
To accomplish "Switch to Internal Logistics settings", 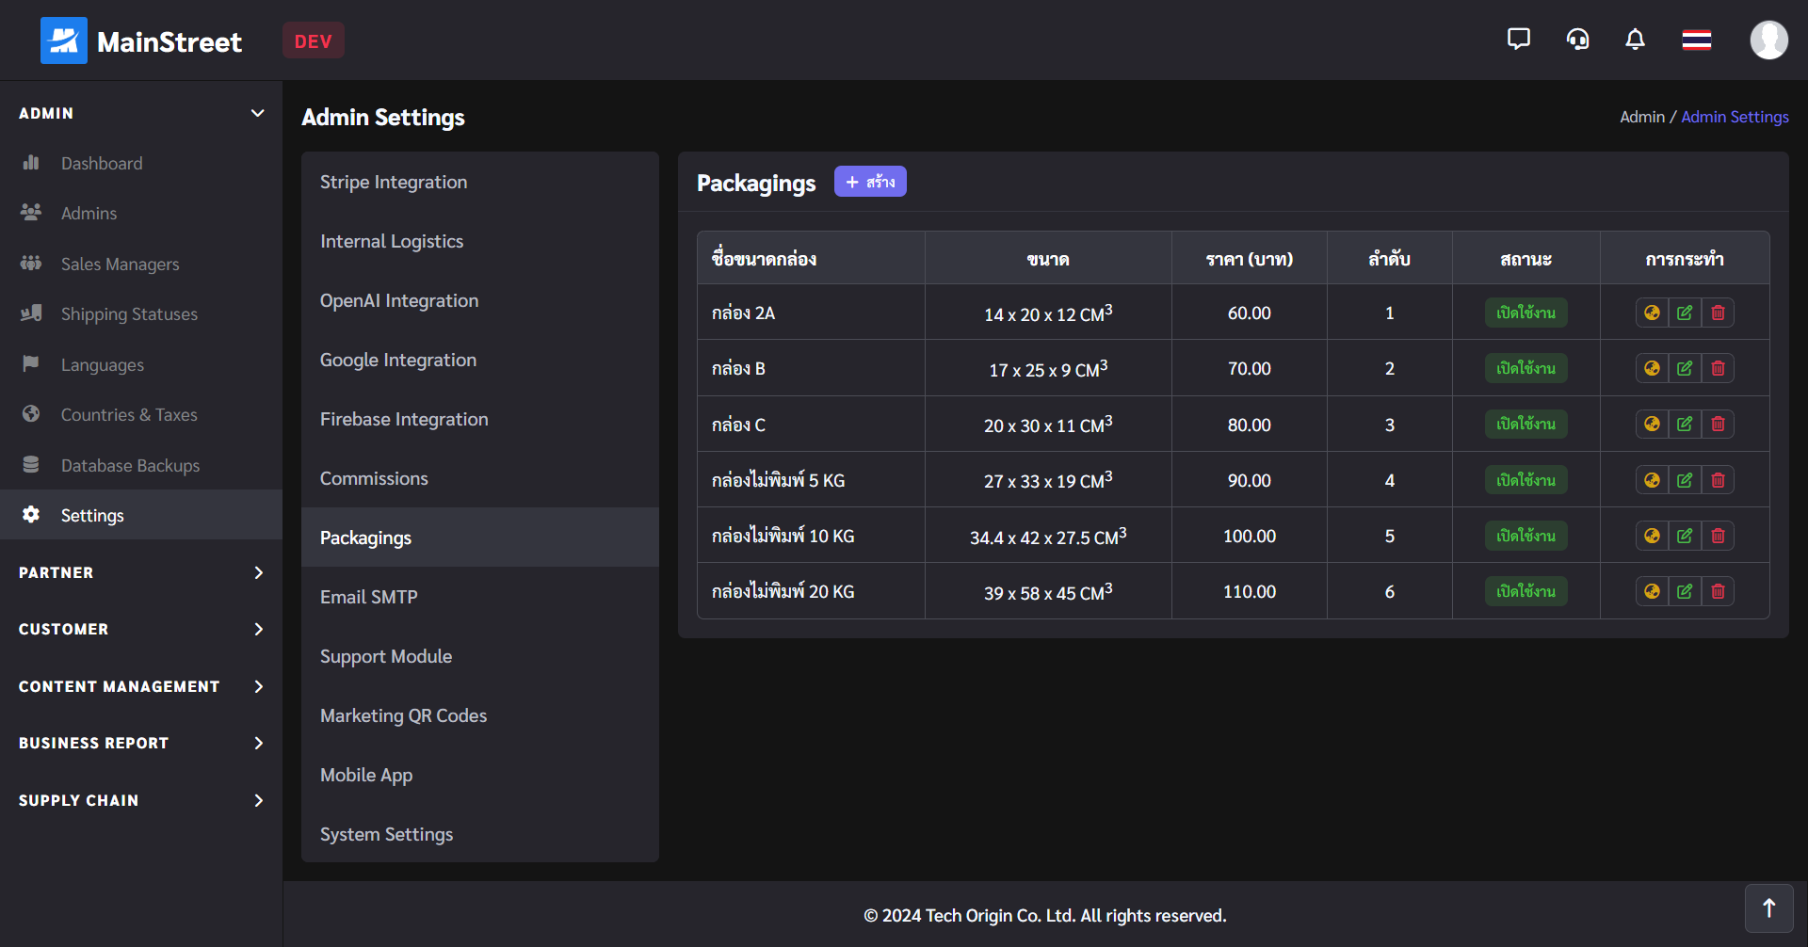I will (x=480, y=241).
